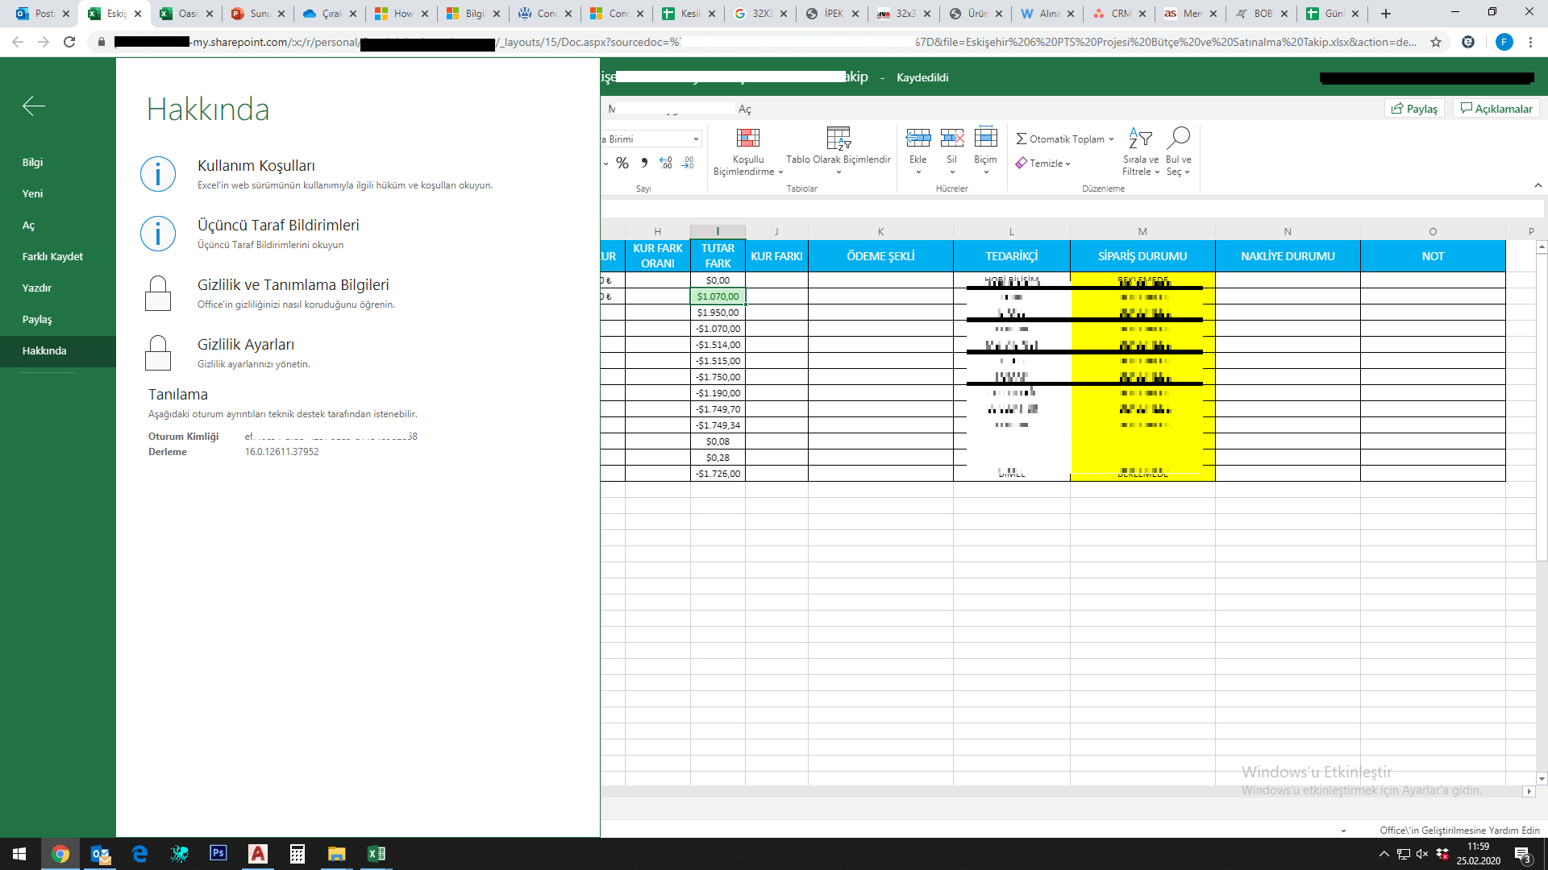
Task: Apply percent style format
Action: tap(622, 163)
